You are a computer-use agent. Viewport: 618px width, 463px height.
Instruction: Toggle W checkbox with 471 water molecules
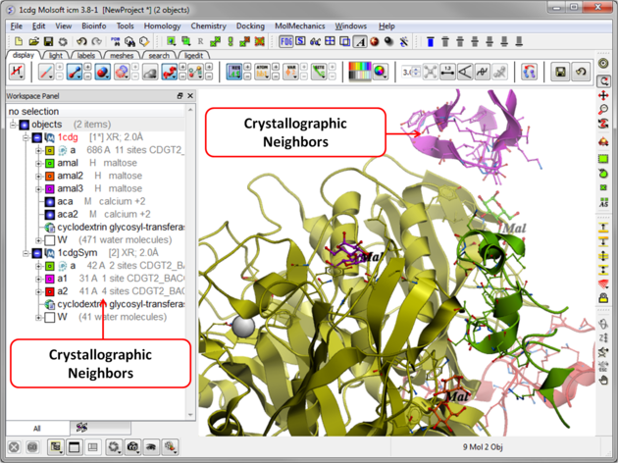[49, 239]
